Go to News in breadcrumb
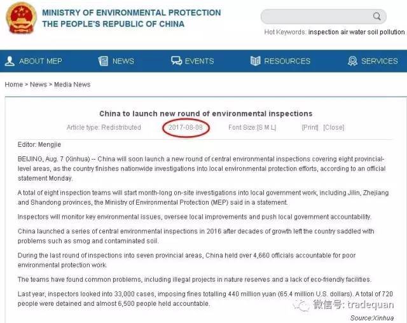 click(x=38, y=85)
